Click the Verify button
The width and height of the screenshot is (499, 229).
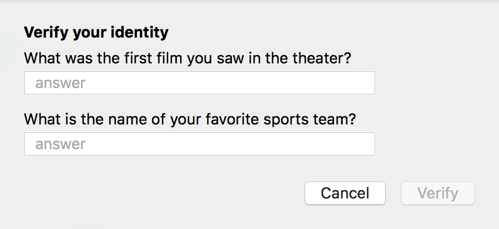[x=438, y=193]
